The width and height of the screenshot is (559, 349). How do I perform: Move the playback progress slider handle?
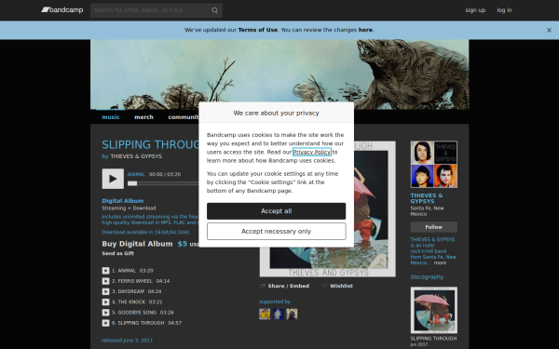(x=132, y=183)
